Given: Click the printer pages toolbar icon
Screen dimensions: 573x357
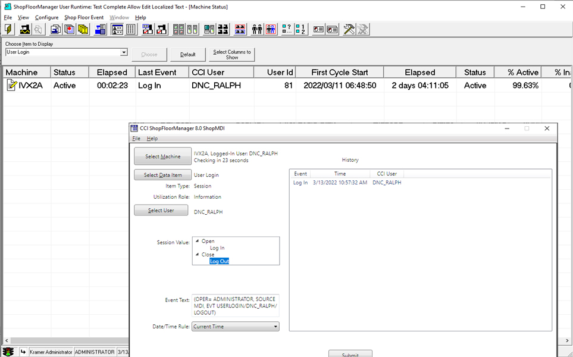Looking at the screenshot, I should (55, 29).
